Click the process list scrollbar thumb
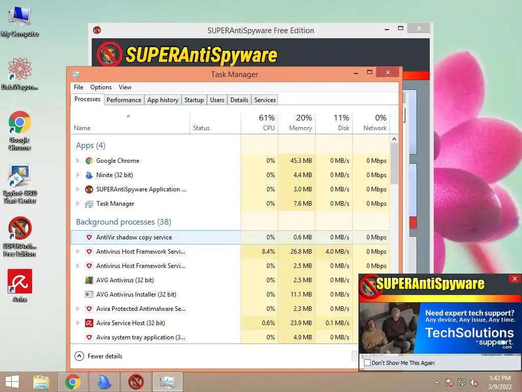The width and height of the screenshot is (522, 392). (394, 164)
